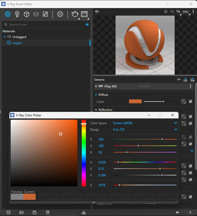Render preview once with small teapot icon
The image size is (197, 216).
(x=172, y=11)
